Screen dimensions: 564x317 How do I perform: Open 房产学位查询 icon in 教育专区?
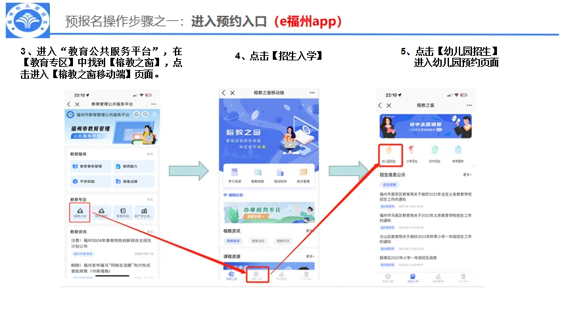[x=144, y=213]
